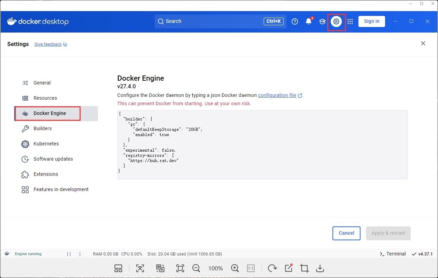Open the configuration file link

coord(277,95)
